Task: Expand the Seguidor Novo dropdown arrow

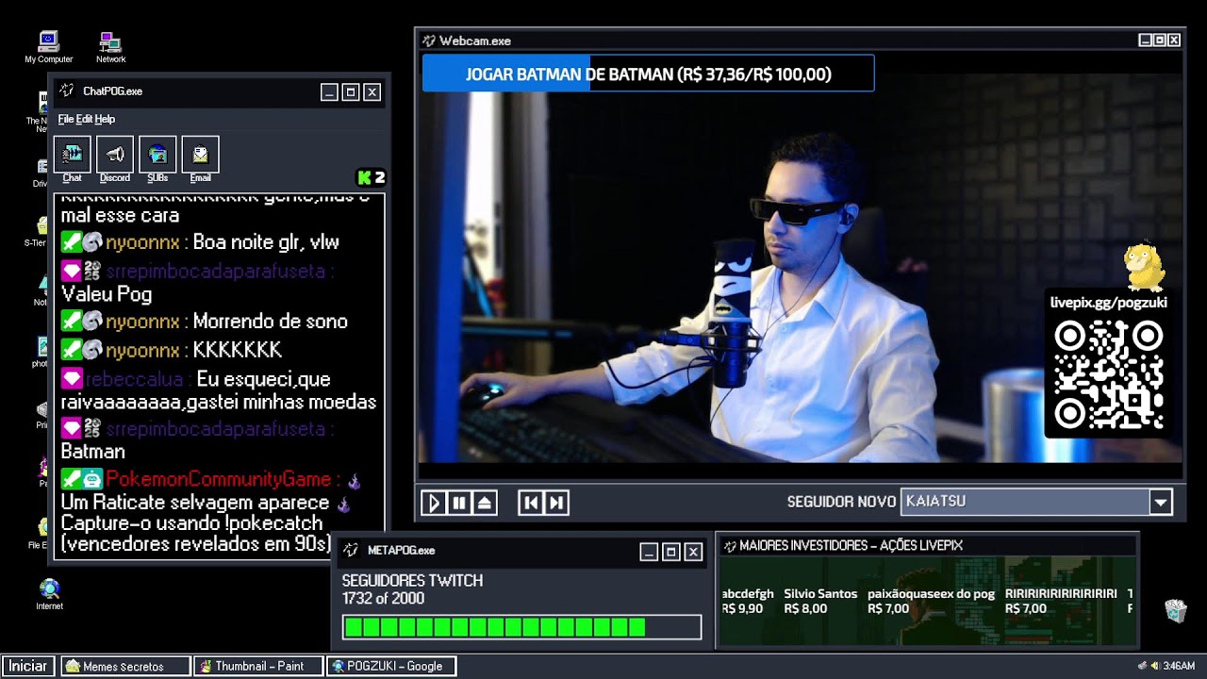Action: 1161,503
